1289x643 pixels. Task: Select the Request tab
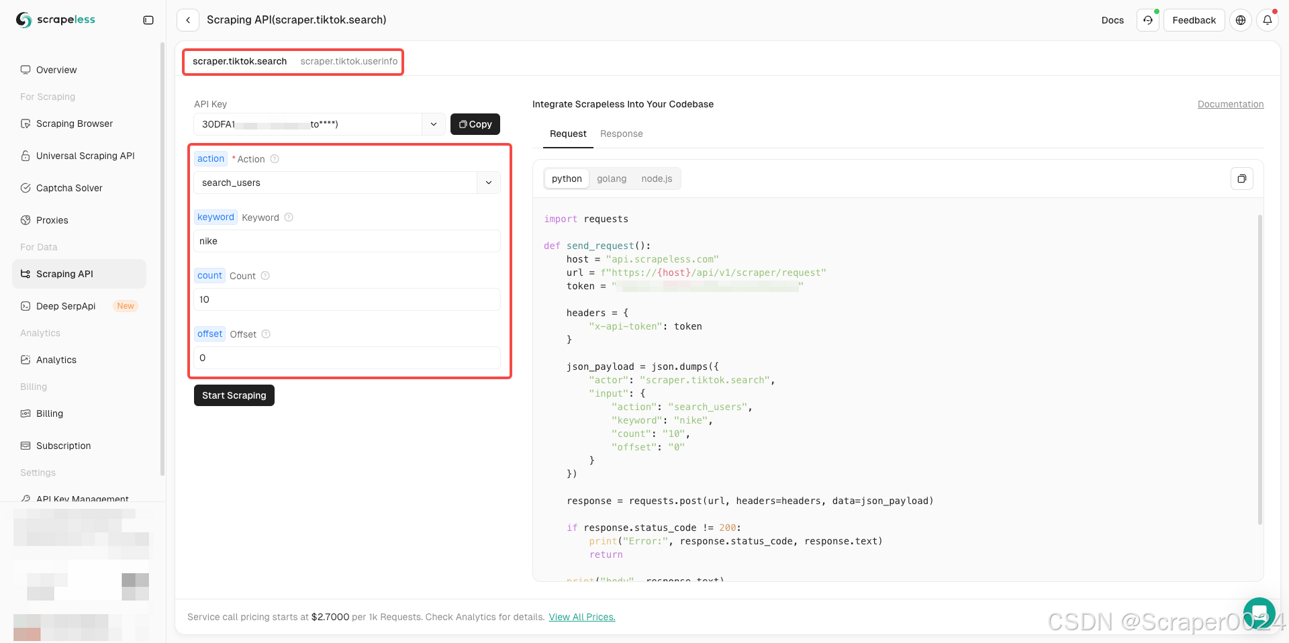[568, 134]
